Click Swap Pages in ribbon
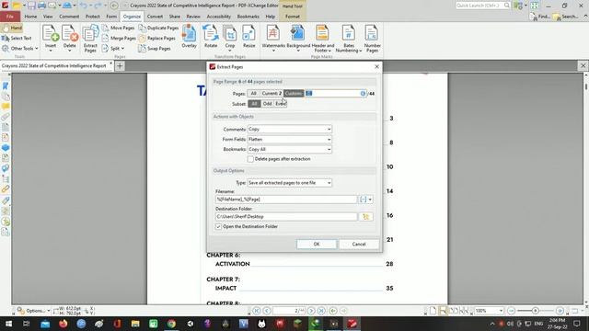The image size is (589, 331). [x=154, y=49]
